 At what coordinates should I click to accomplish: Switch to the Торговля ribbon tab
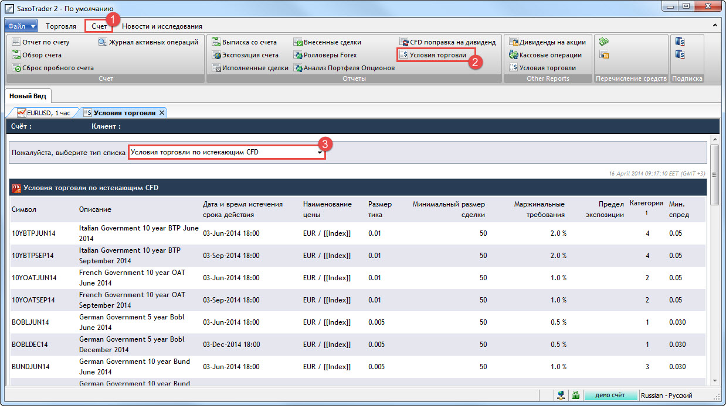(61, 26)
